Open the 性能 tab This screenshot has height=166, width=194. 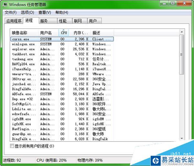coord(65,21)
